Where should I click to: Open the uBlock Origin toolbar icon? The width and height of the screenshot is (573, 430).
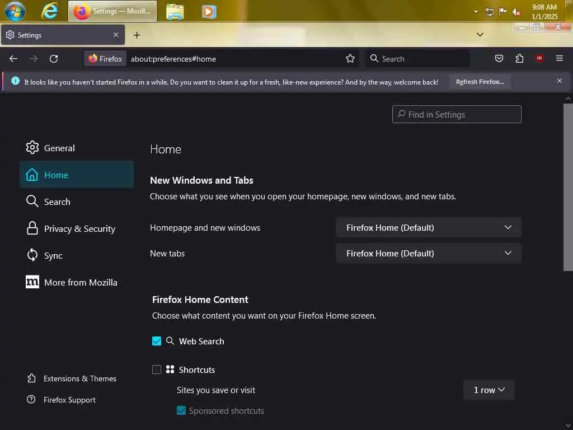(x=539, y=58)
